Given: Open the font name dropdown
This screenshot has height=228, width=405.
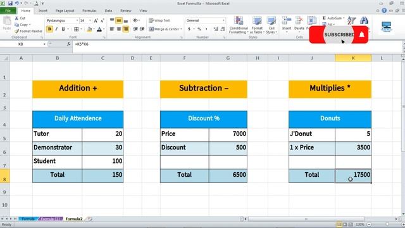Looking at the screenshot, I should coord(77,20).
